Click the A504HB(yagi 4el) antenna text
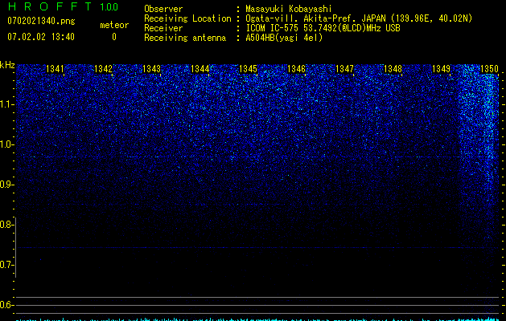The width and height of the screenshot is (506, 321). (284, 38)
